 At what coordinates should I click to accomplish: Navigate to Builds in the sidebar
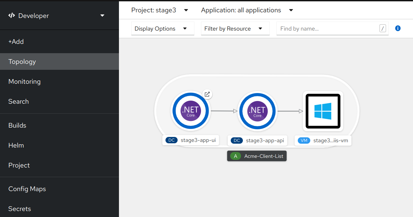pos(17,125)
